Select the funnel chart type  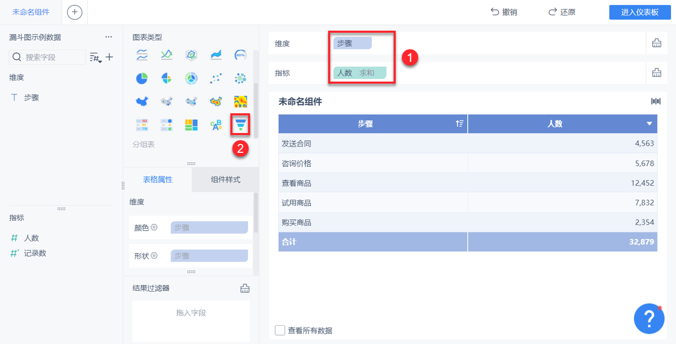pos(240,125)
